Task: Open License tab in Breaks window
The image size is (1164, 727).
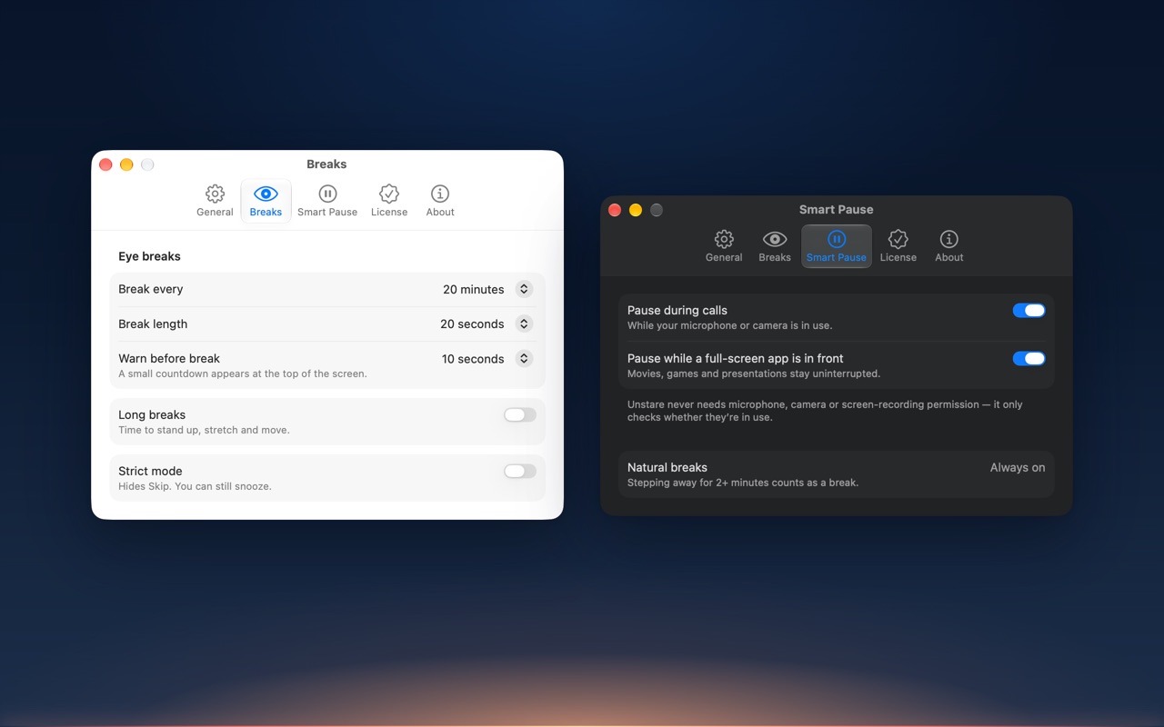Action: pos(389,201)
